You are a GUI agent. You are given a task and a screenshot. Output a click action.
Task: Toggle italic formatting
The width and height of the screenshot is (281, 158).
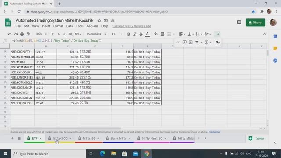[135, 34]
